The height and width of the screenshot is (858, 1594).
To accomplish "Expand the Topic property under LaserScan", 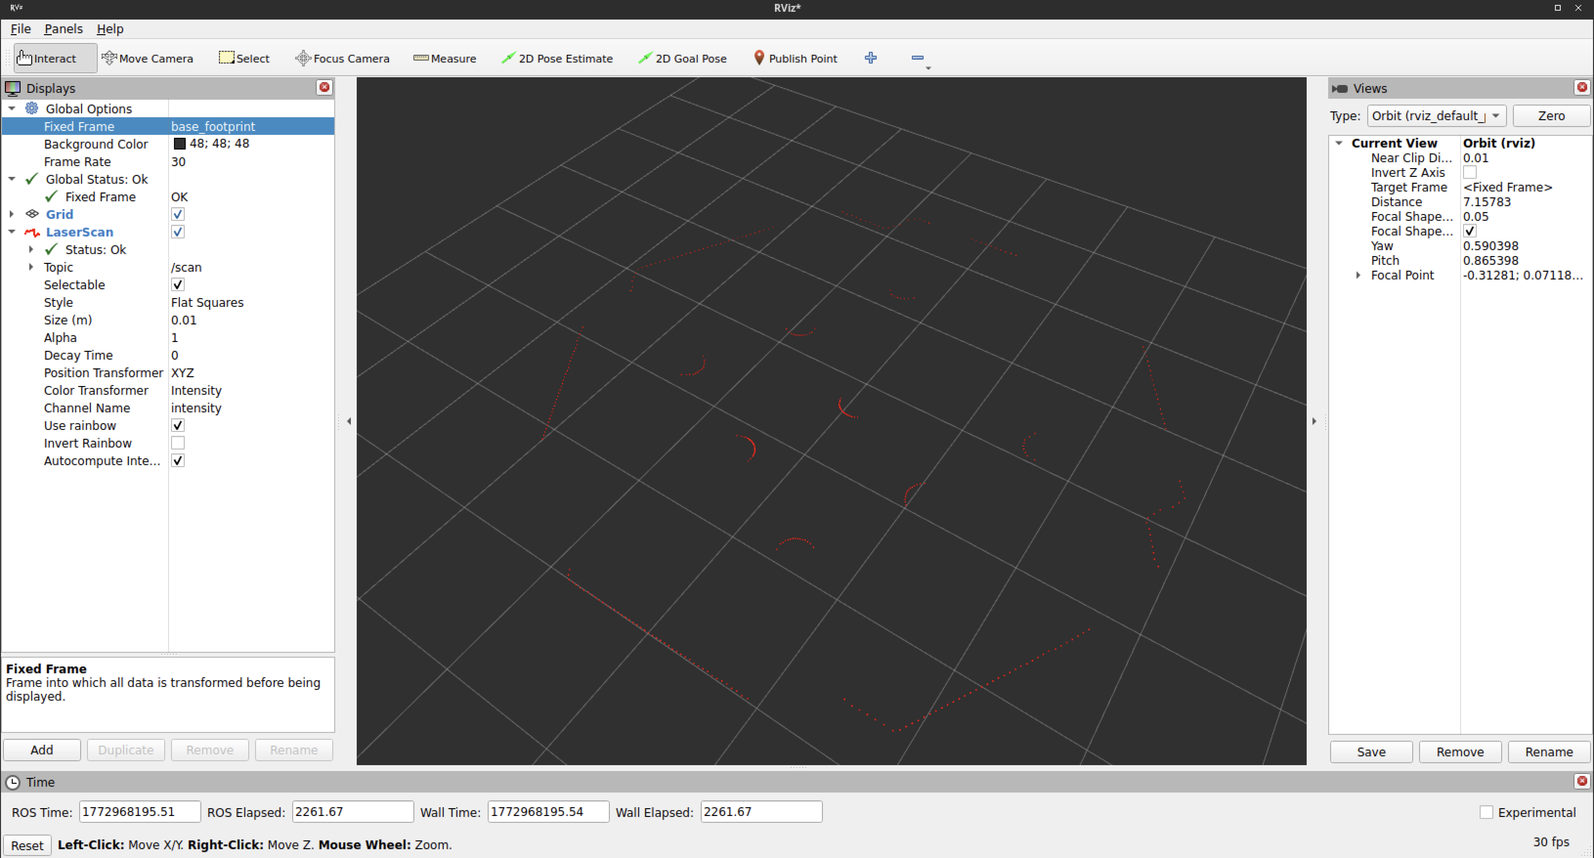I will tap(31, 267).
